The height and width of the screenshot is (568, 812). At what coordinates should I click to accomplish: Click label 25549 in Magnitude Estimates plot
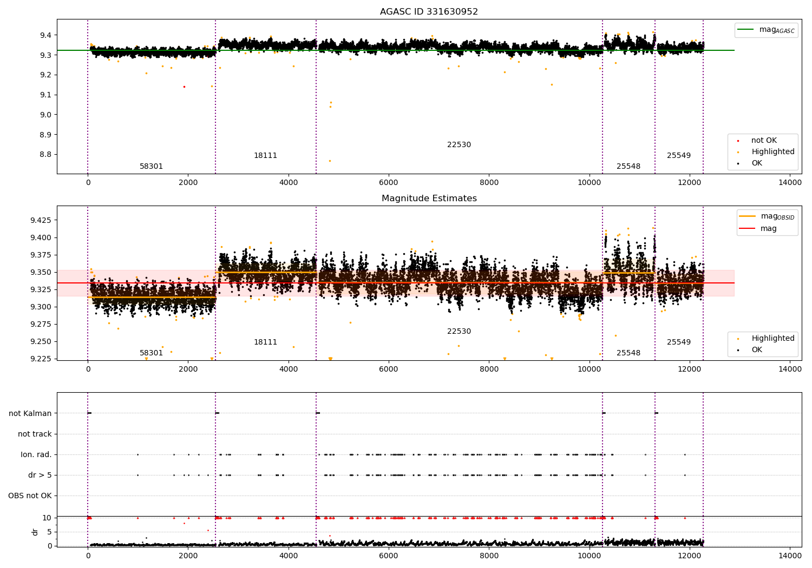[x=679, y=342]
